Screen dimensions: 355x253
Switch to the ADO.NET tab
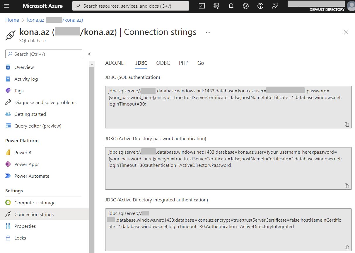pyautogui.click(x=116, y=63)
